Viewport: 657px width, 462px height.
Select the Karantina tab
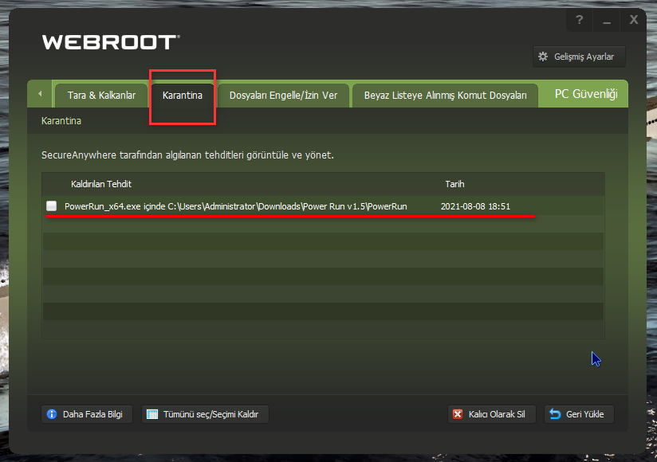pos(183,96)
